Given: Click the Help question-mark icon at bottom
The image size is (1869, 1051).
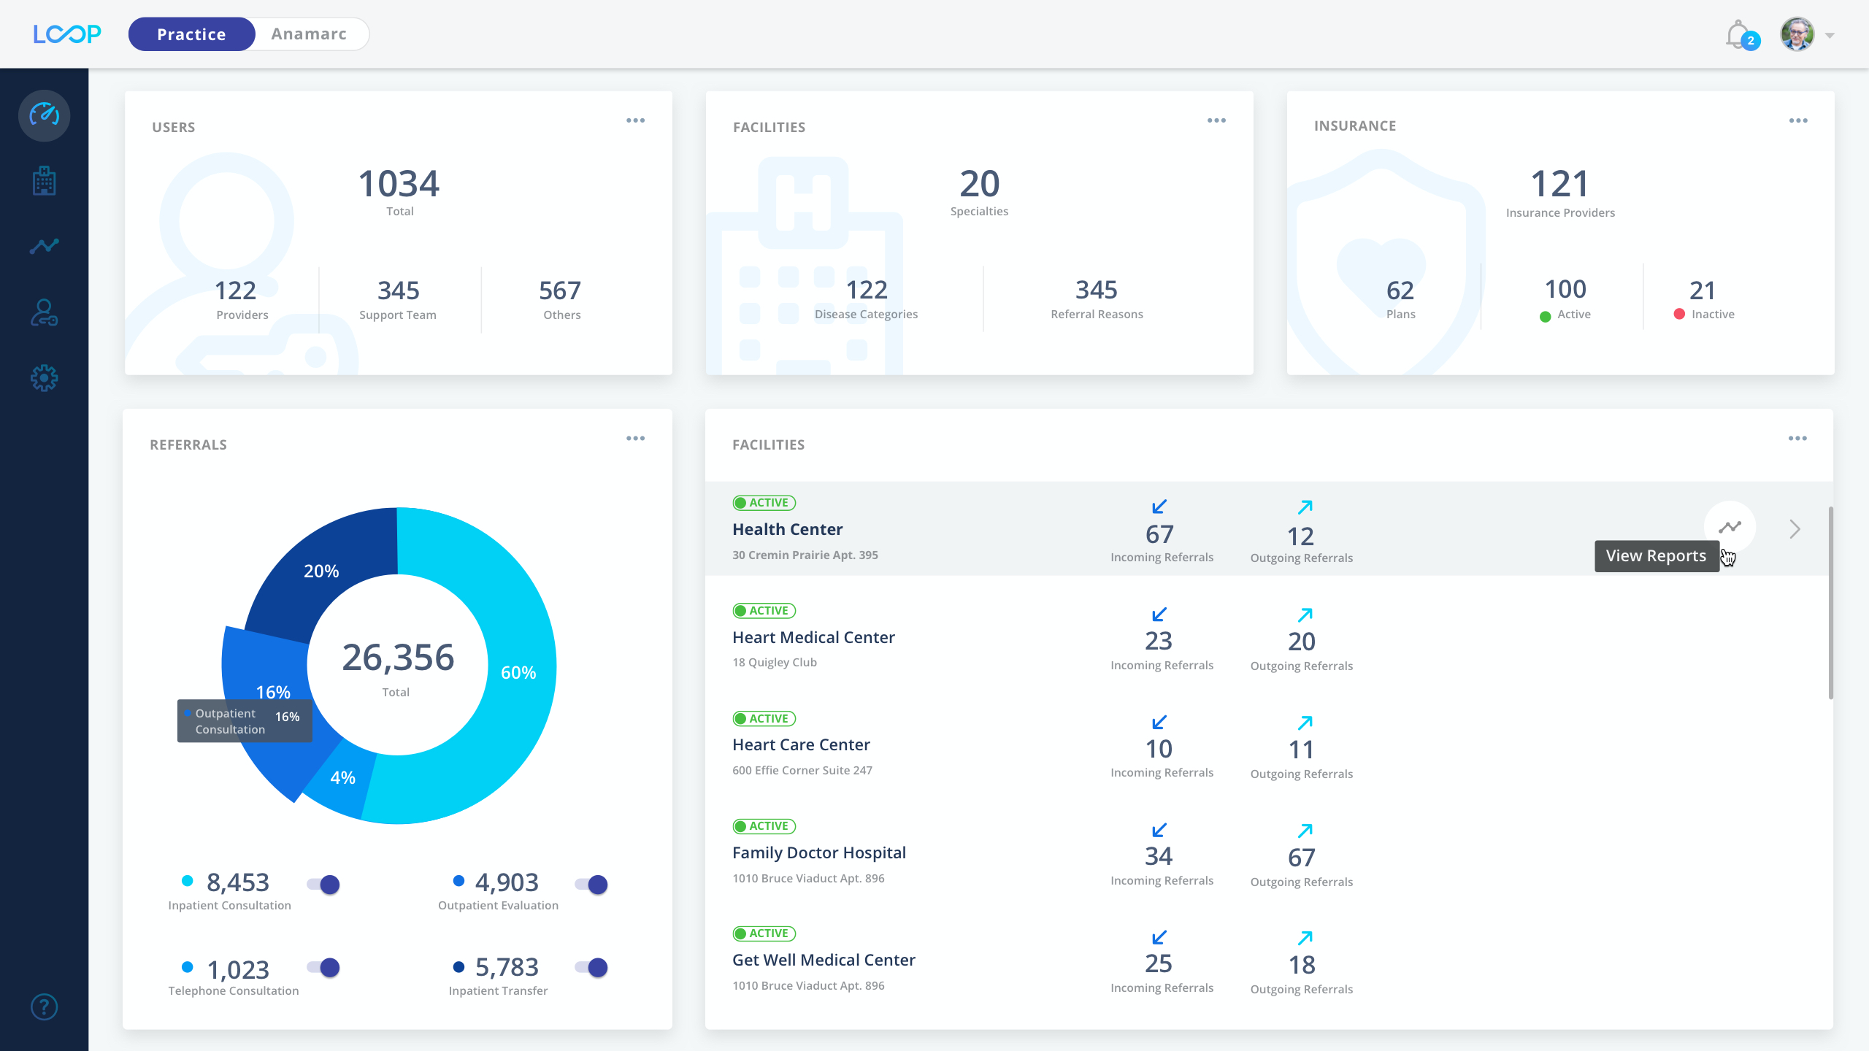Looking at the screenshot, I should (44, 1007).
